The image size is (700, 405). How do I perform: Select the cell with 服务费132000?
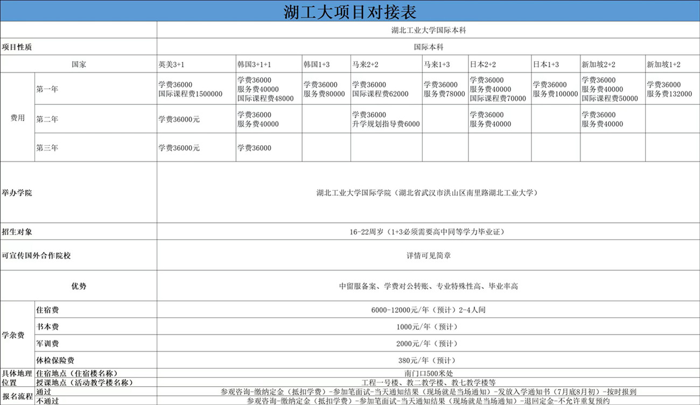[673, 89]
